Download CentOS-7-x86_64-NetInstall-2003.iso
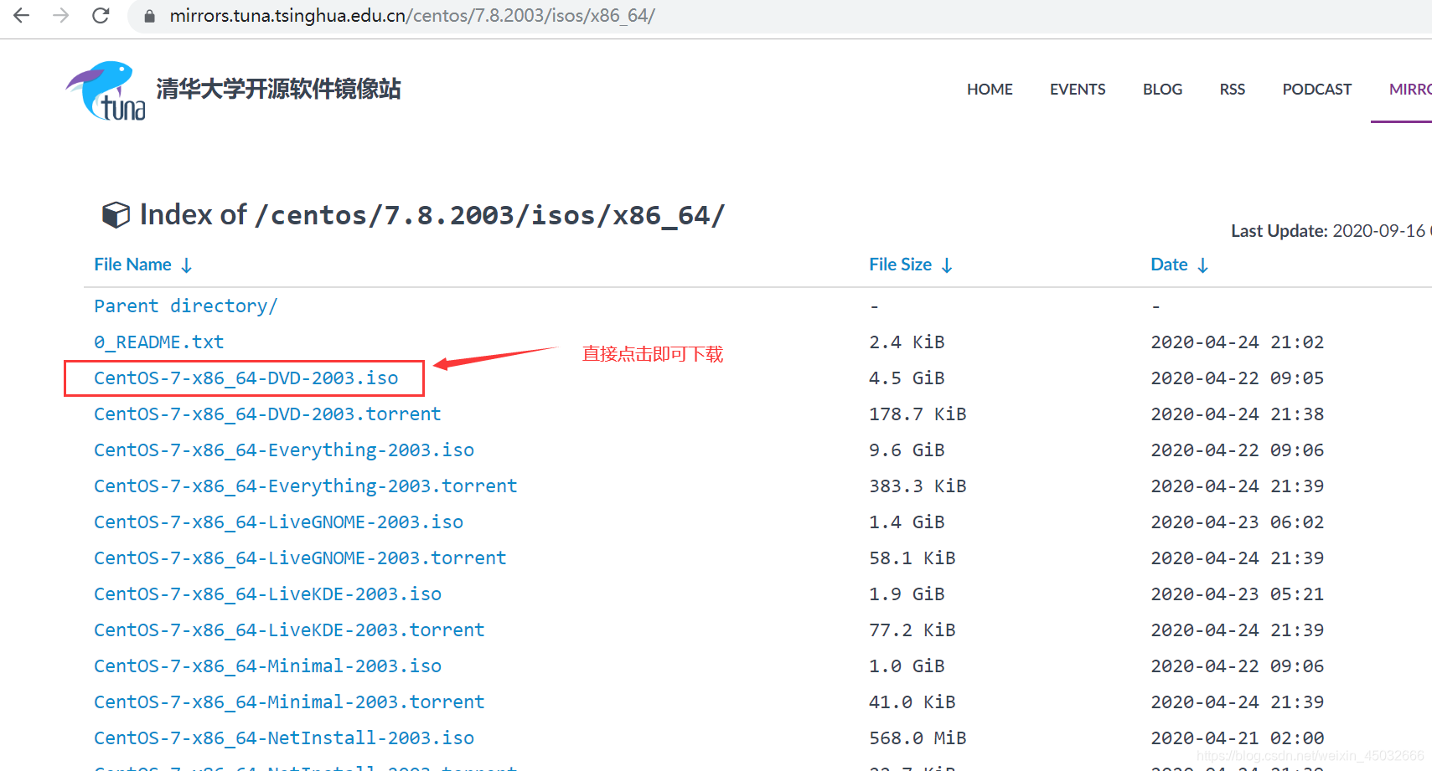This screenshot has height=771, width=1432. tap(284, 738)
